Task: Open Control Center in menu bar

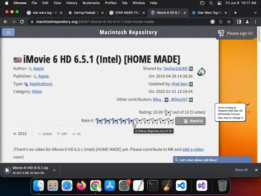Action: pos(219,3)
